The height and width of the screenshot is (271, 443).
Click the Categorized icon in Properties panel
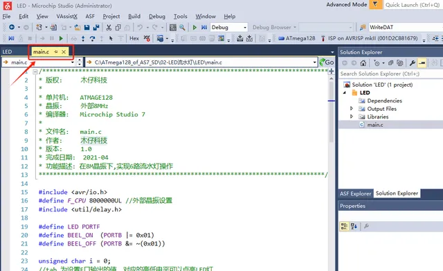pos(344,226)
